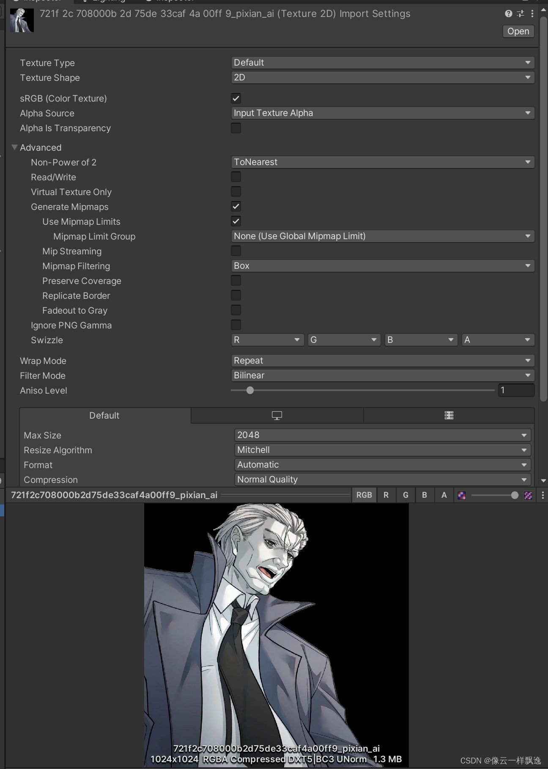Open the Wrap Mode dropdown
The width and height of the screenshot is (548, 769).
click(x=383, y=361)
